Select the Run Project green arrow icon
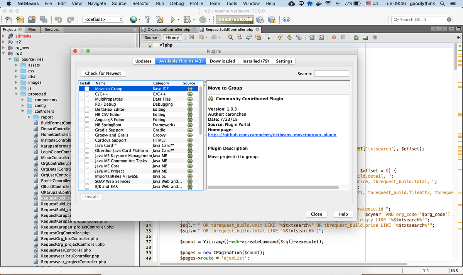 [x=172, y=19]
